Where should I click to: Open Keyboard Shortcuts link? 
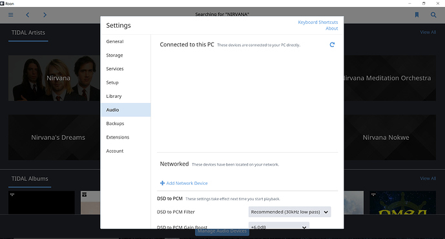point(318,22)
